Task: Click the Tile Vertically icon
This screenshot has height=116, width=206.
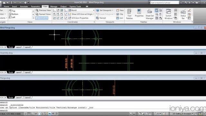Action: point(176,14)
